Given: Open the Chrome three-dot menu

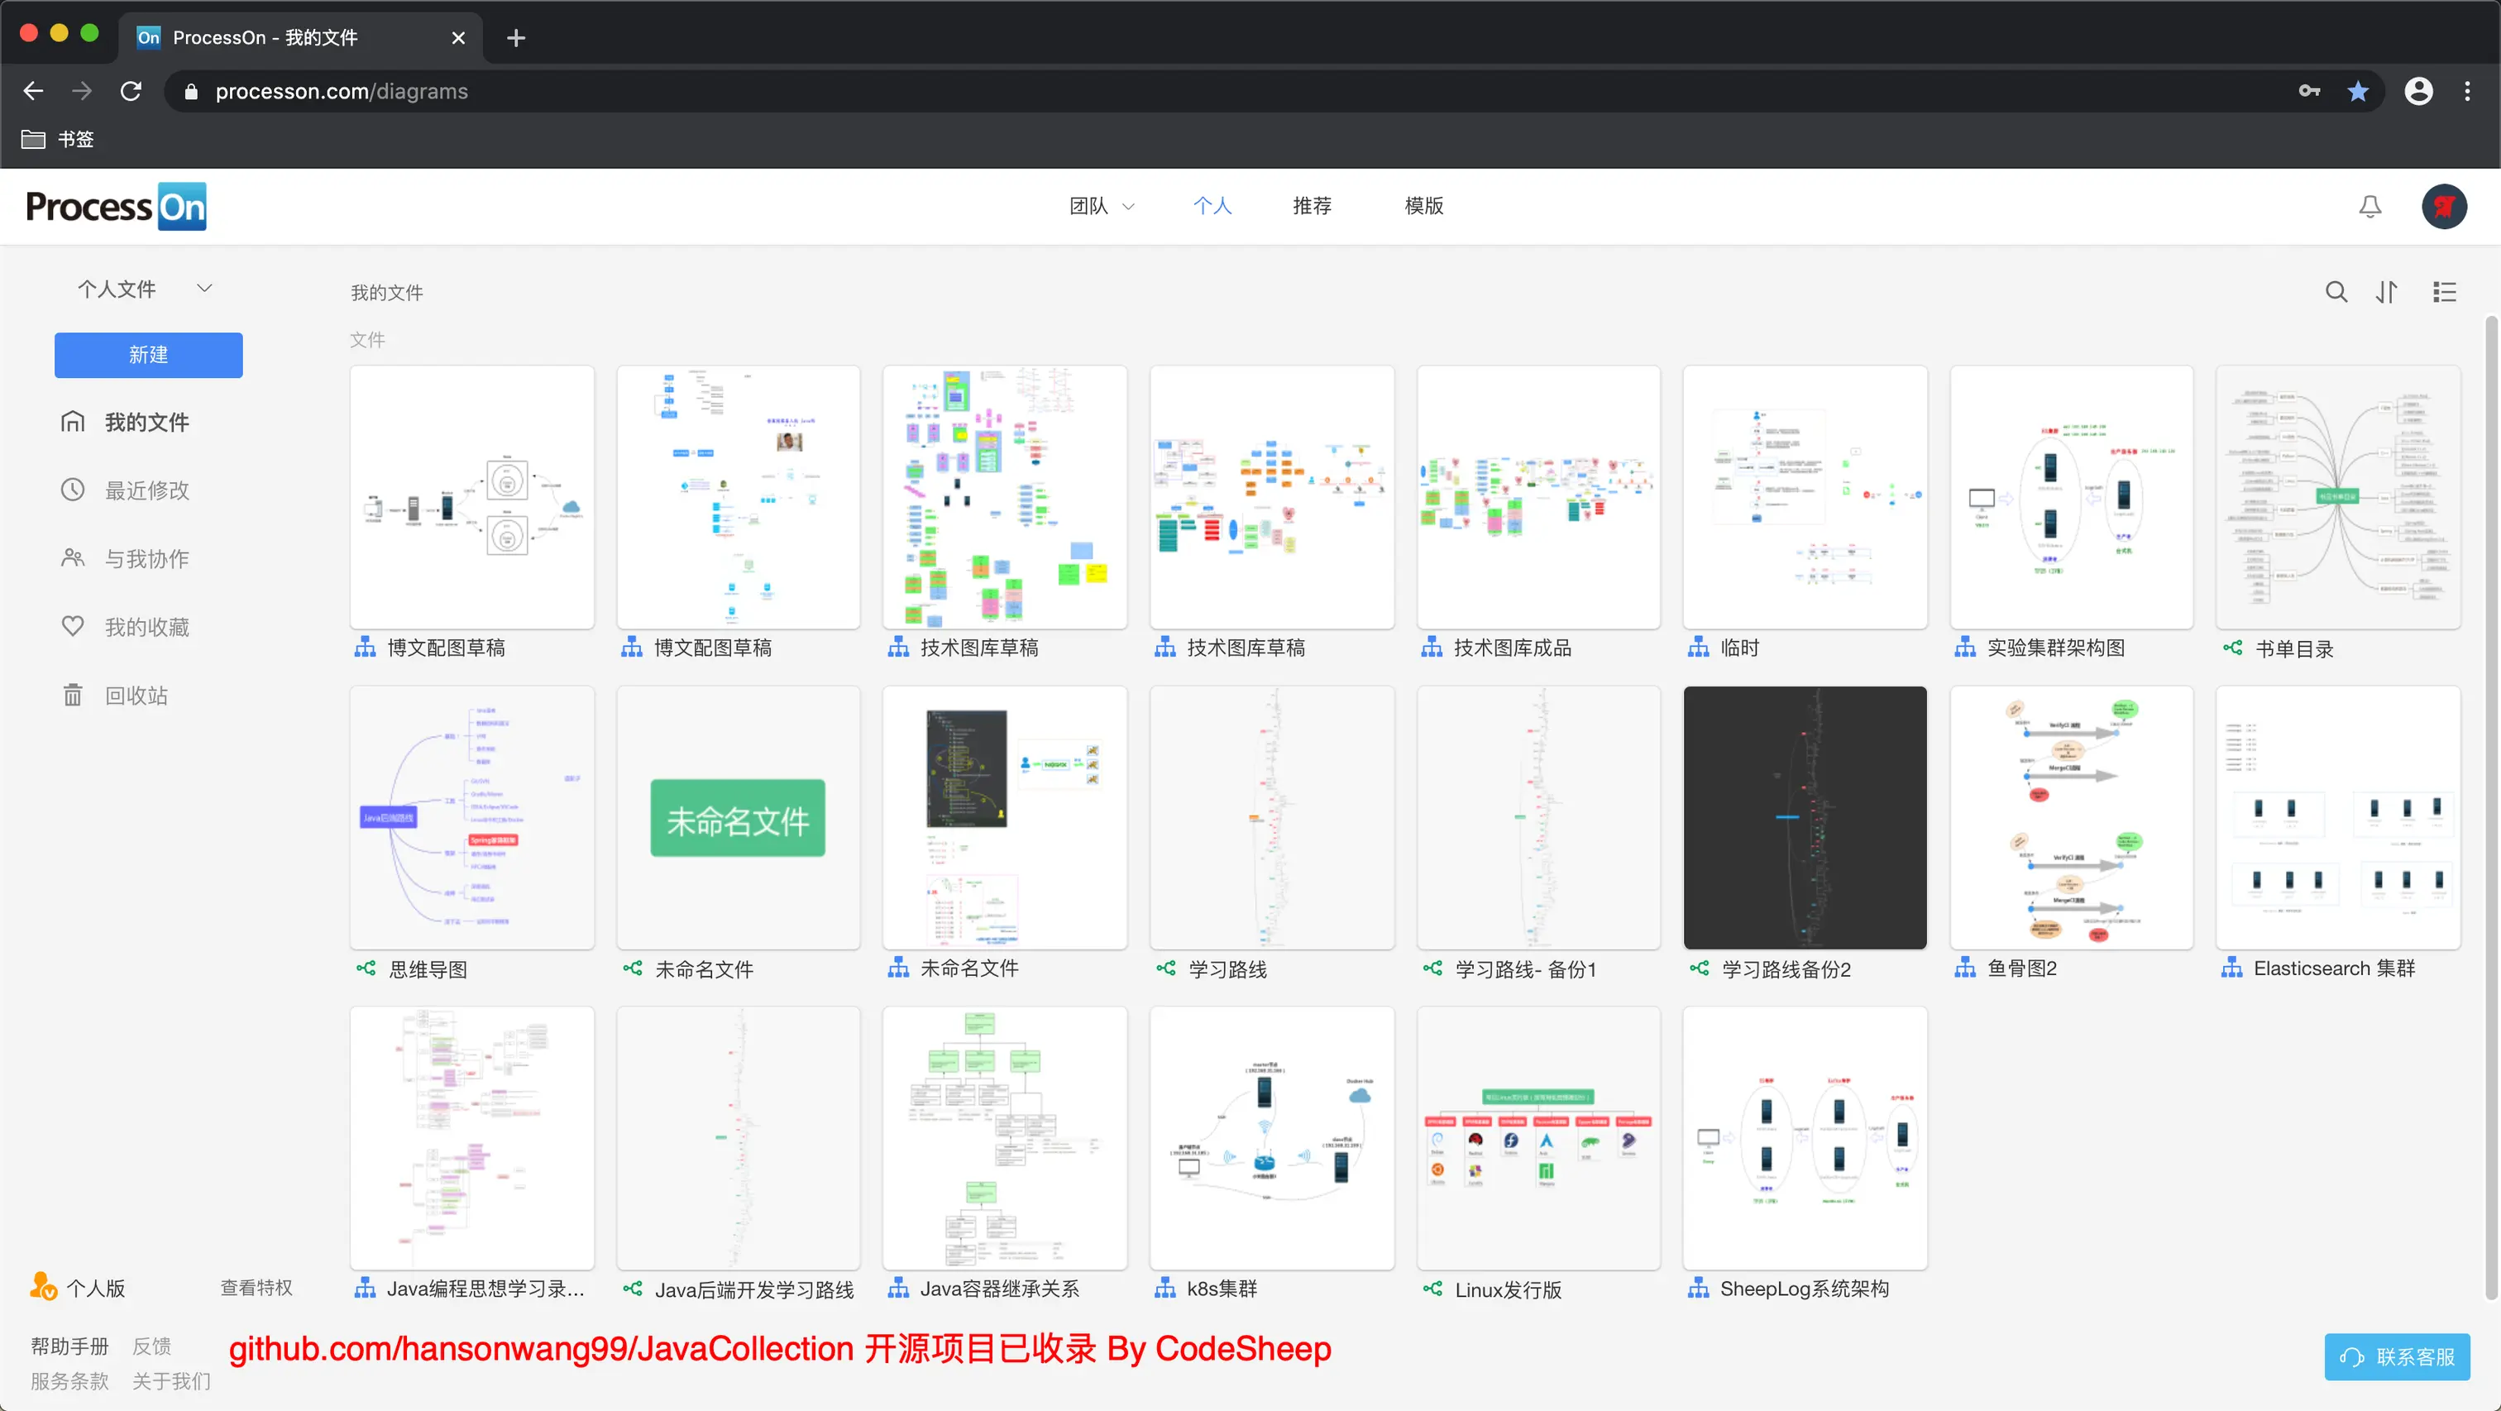Looking at the screenshot, I should tap(2467, 91).
